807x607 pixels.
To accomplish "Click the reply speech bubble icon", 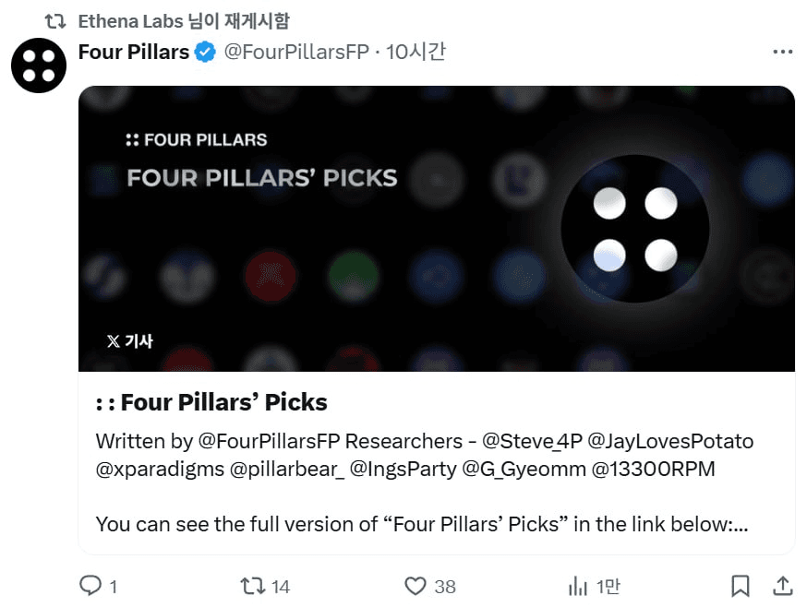I will [90, 586].
